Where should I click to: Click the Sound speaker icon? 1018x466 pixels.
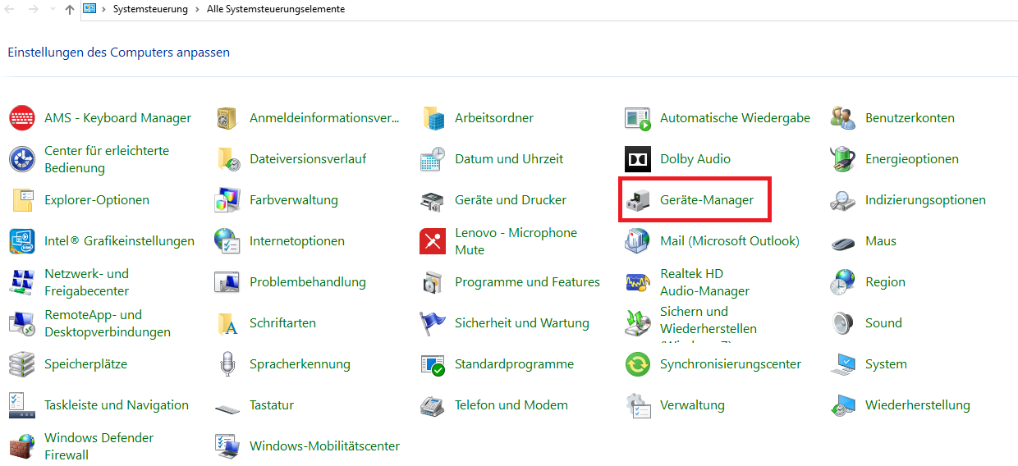[x=843, y=323]
